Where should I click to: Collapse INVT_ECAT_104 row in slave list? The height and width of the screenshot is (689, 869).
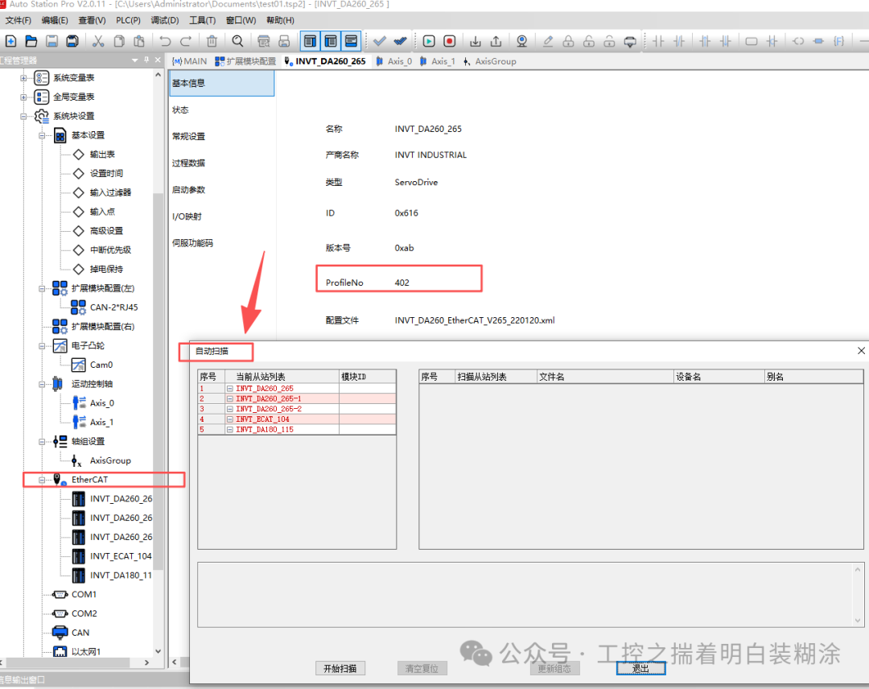pos(229,419)
